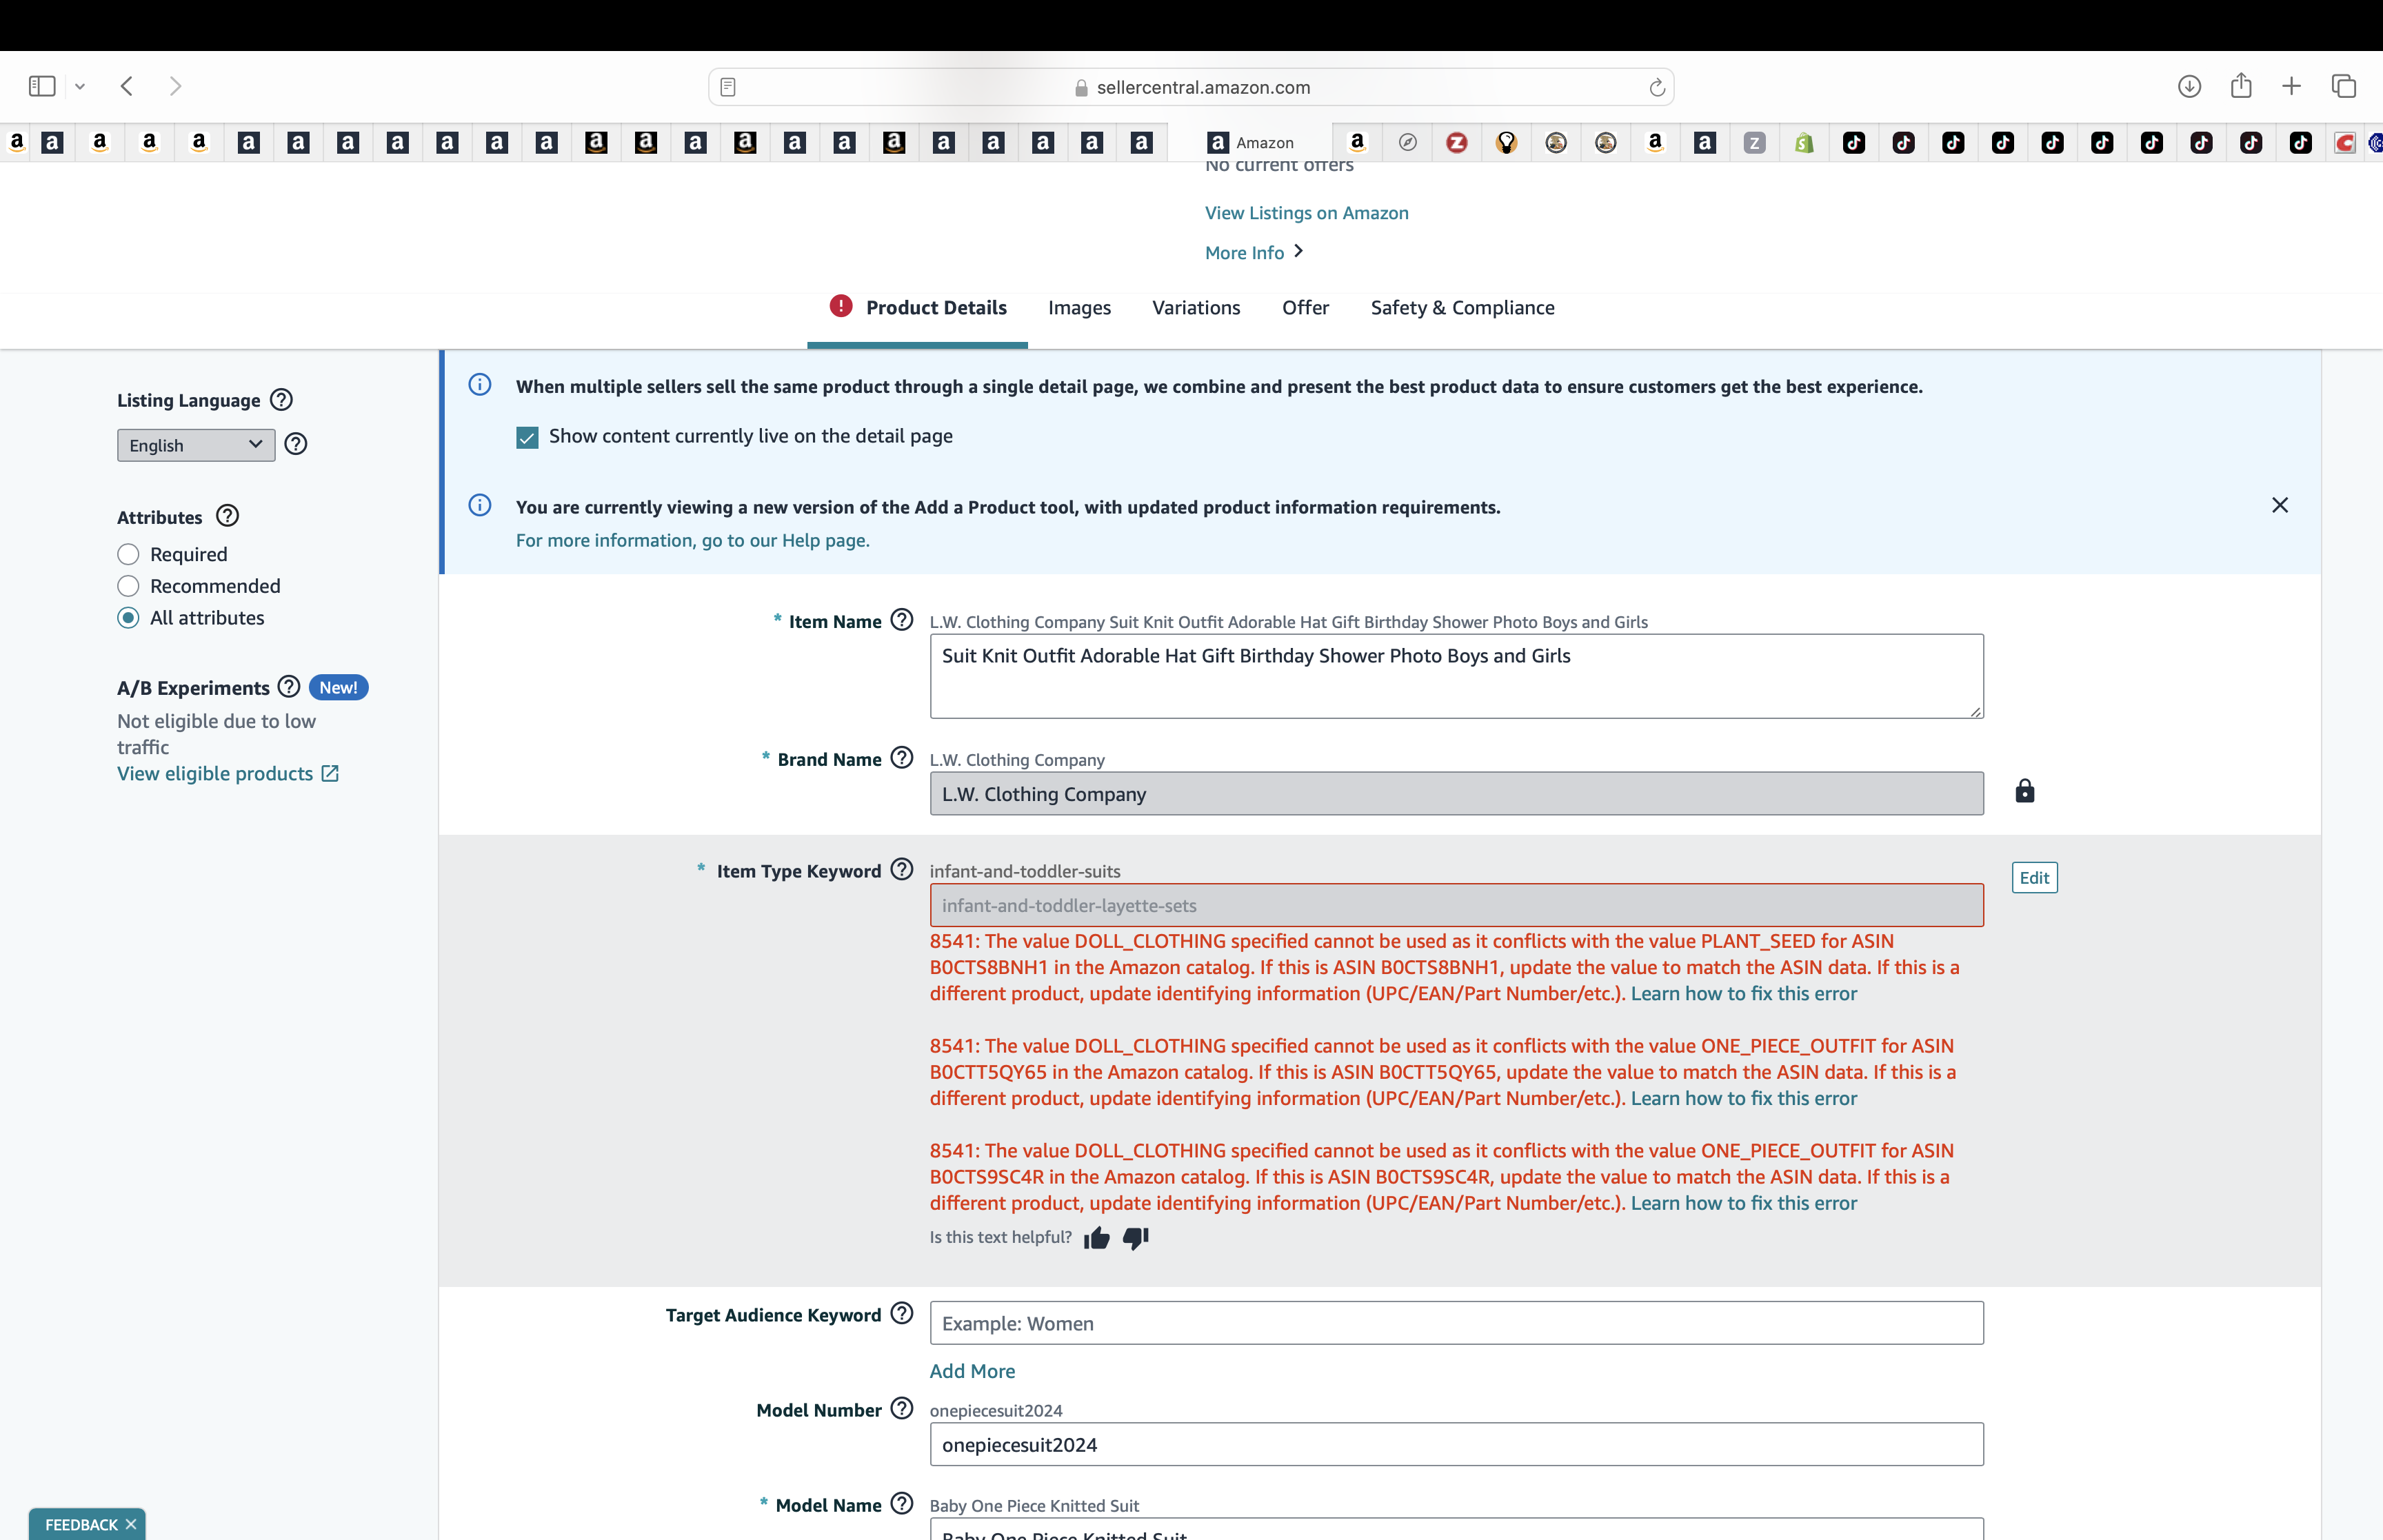Switch to the lightbulb icon tab

[x=1506, y=142]
